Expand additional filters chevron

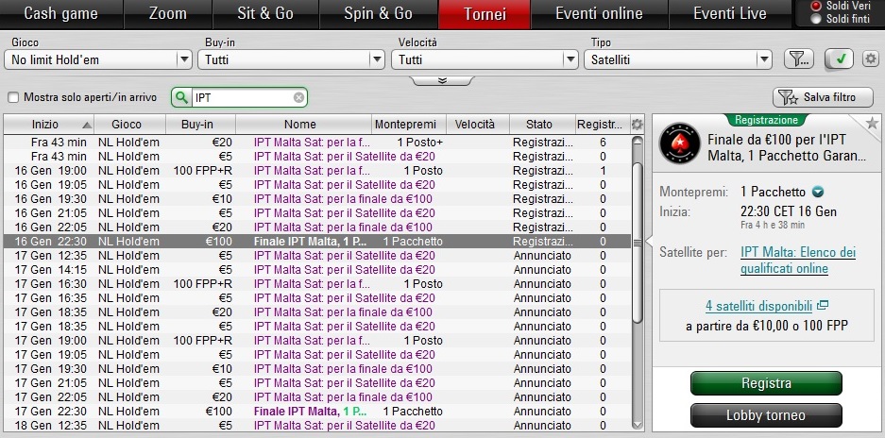tap(442, 80)
